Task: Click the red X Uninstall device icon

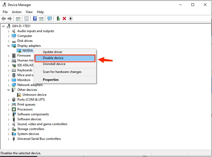Action: click(x=64, y=19)
